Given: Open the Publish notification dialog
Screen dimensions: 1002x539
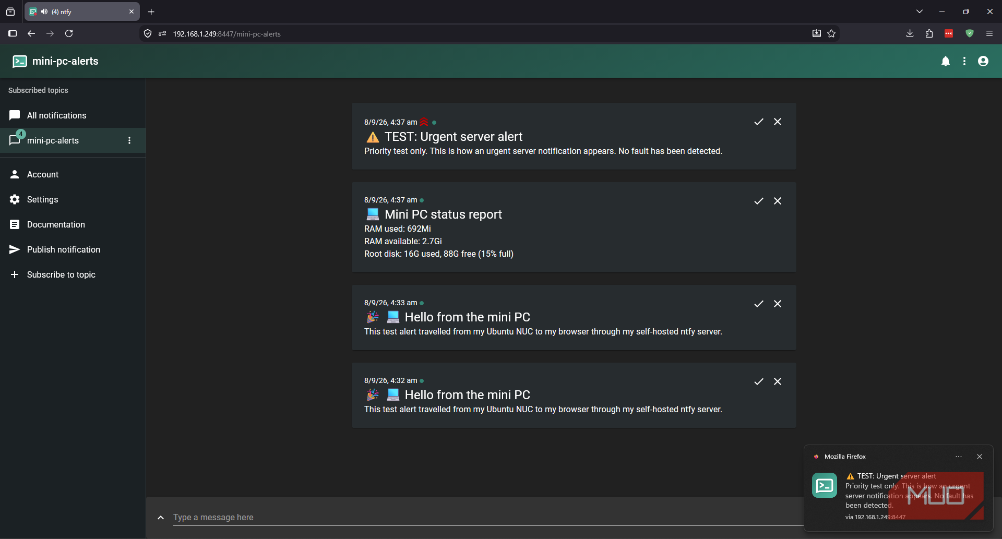Looking at the screenshot, I should (73, 249).
